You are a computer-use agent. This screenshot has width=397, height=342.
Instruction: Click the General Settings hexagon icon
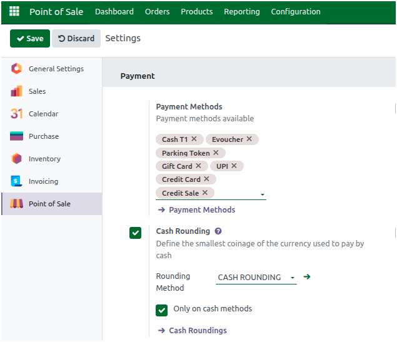coord(16,69)
